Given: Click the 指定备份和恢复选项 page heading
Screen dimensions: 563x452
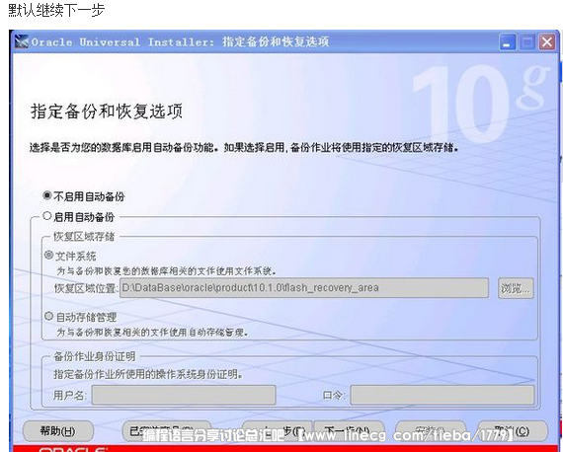Looking at the screenshot, I should pyautogui.click(x=107, y=111).
